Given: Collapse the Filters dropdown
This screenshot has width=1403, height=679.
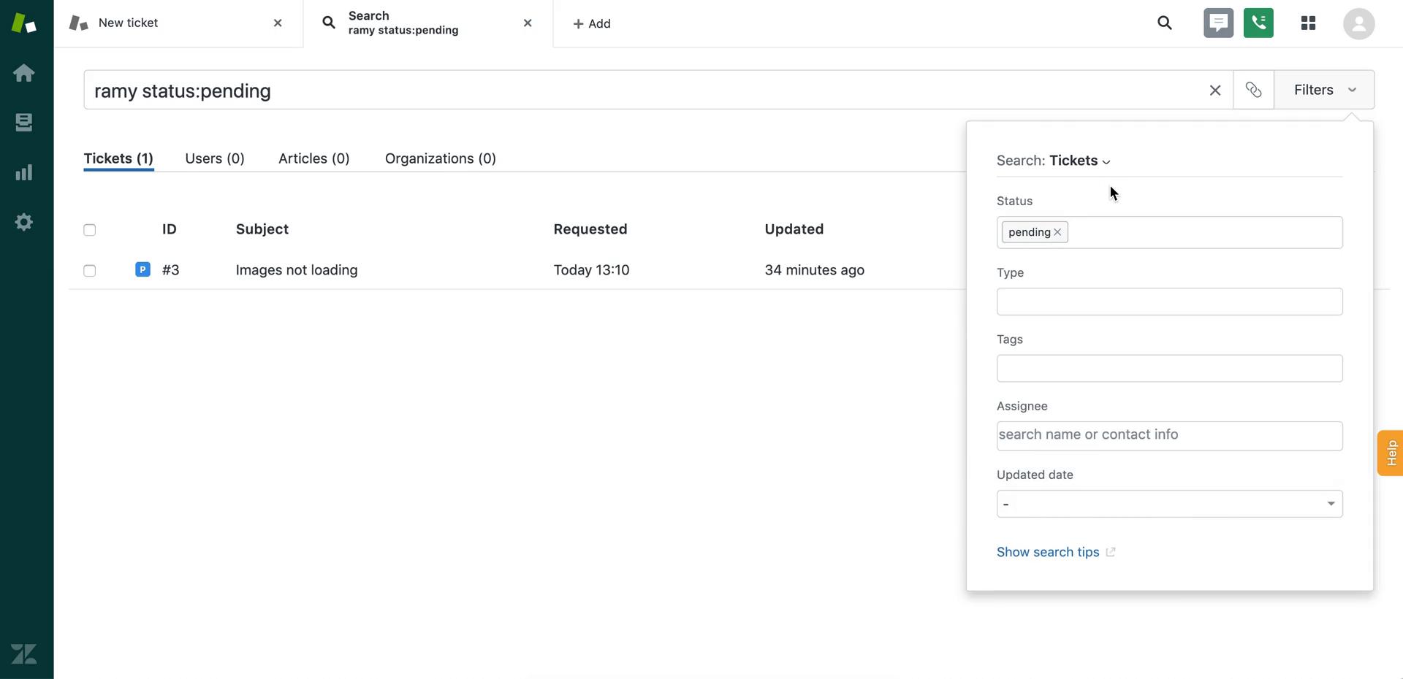Looking at the screenshot, I should pyautogui.click(x=1324, y=90).
